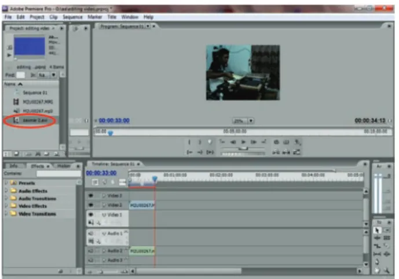Viewport: 399px width, 279px height.
Task: Mute the Audio 1 track
Action: [90, 233]
